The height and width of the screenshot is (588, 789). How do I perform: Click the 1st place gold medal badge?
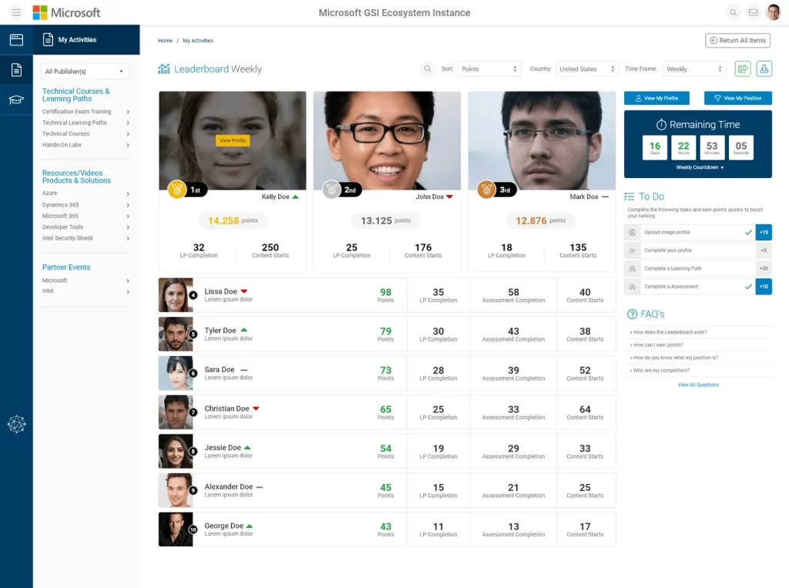point(177,190)
